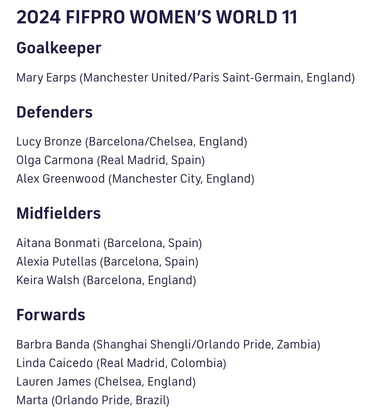Select the Midfielders heading
This screenshot has width=374, height=410.
click(58, 213)
